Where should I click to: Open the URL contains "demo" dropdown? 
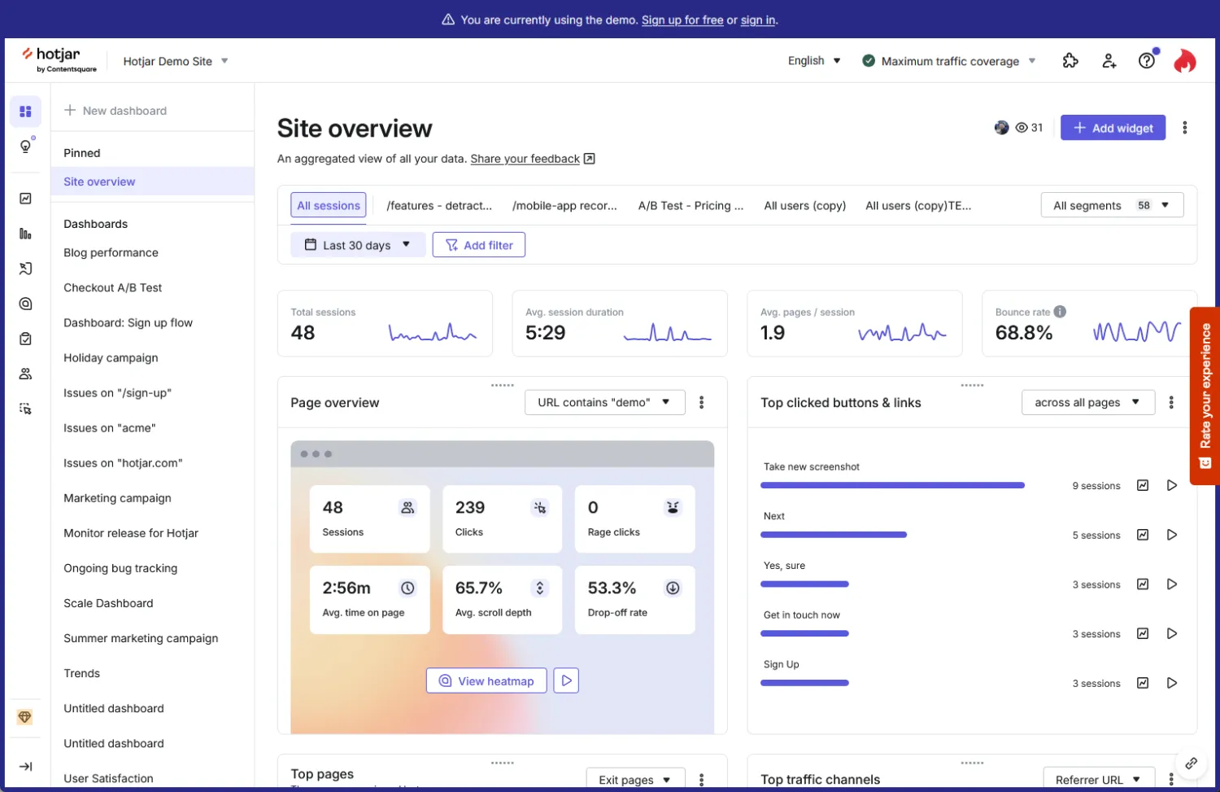[604, 402]
